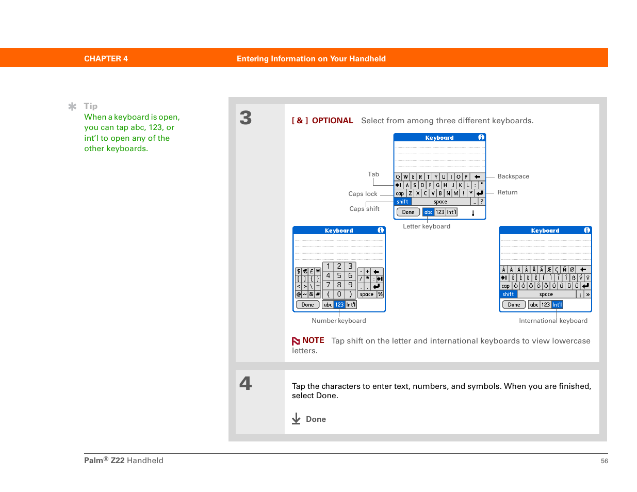Click the 'OPTIONAL' label in step 3
The width and height of the screenshot is (637, 492).
(x=333, y=121)
